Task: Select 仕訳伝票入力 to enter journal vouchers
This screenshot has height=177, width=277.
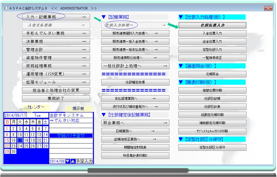Action: tap(212, 25)
